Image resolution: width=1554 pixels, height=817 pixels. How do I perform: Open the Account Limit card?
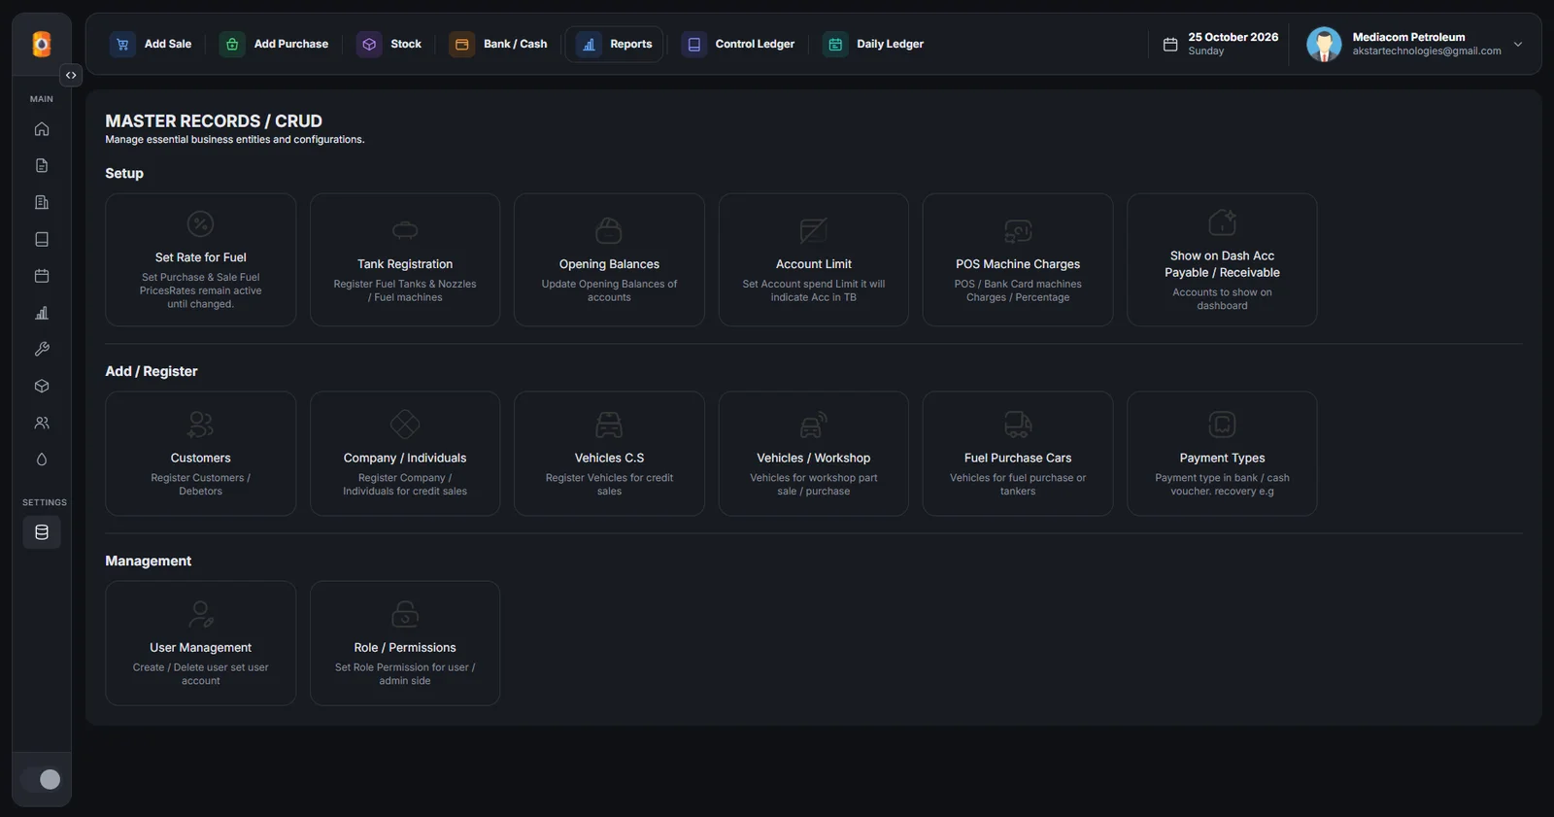(x=814, y=259)
